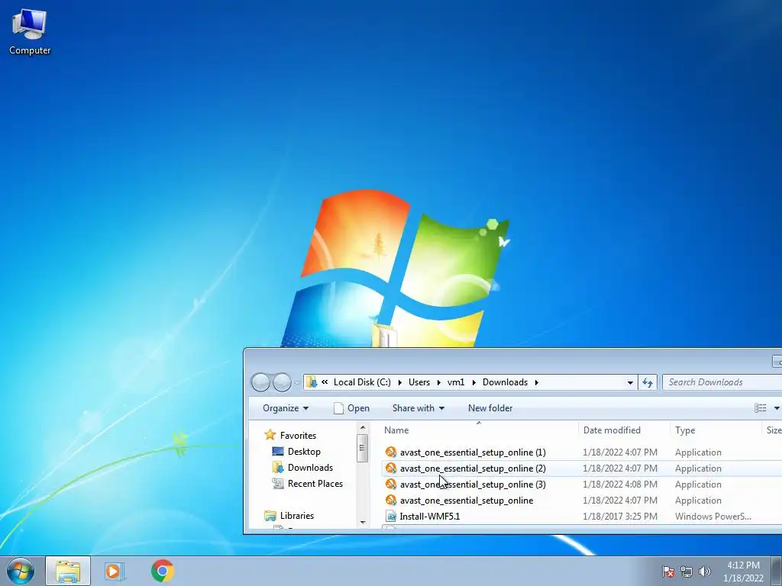This screenshot has width=782, height=586.
Task: Click the Back navigation button in Explorer
Action: click(x=260, y=382)
